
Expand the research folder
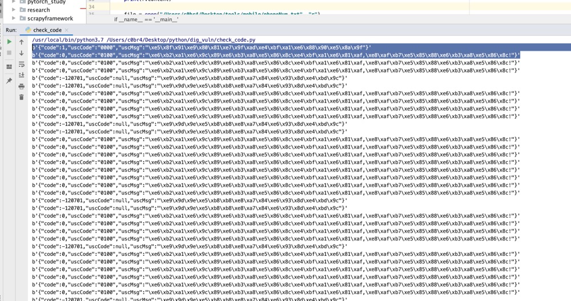pyautogui.click(x=14, y=10)
